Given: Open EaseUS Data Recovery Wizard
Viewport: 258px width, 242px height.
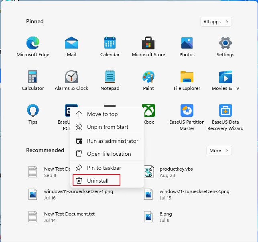Looking at the screenshot, I should click(225, 111).
